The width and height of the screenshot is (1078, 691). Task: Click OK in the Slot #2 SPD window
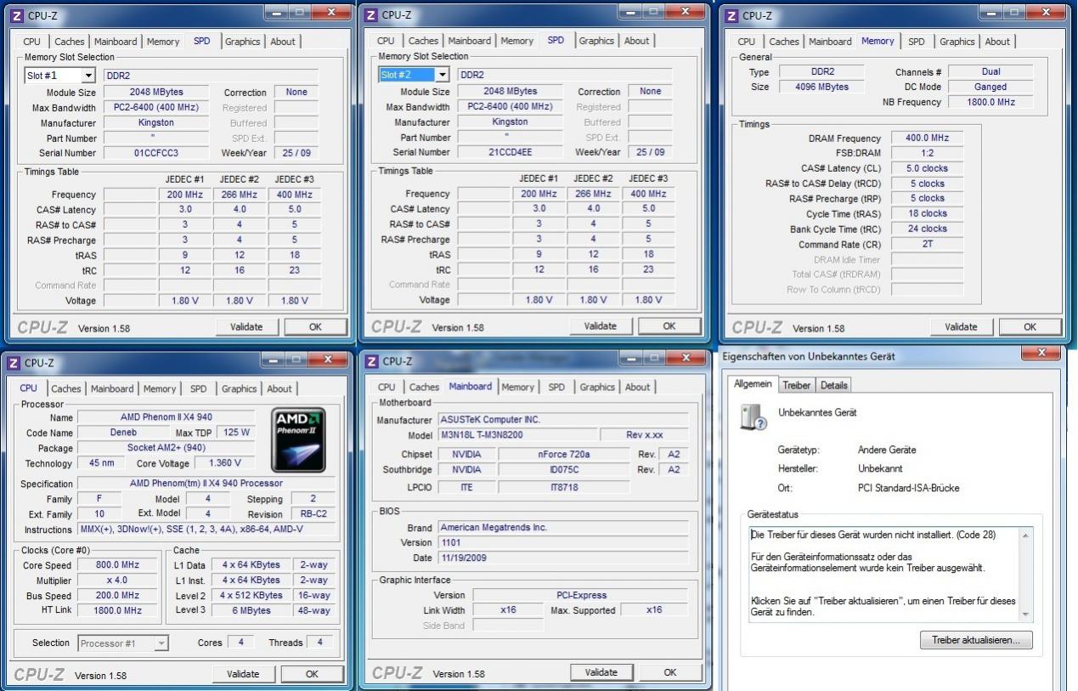[669, 326]
